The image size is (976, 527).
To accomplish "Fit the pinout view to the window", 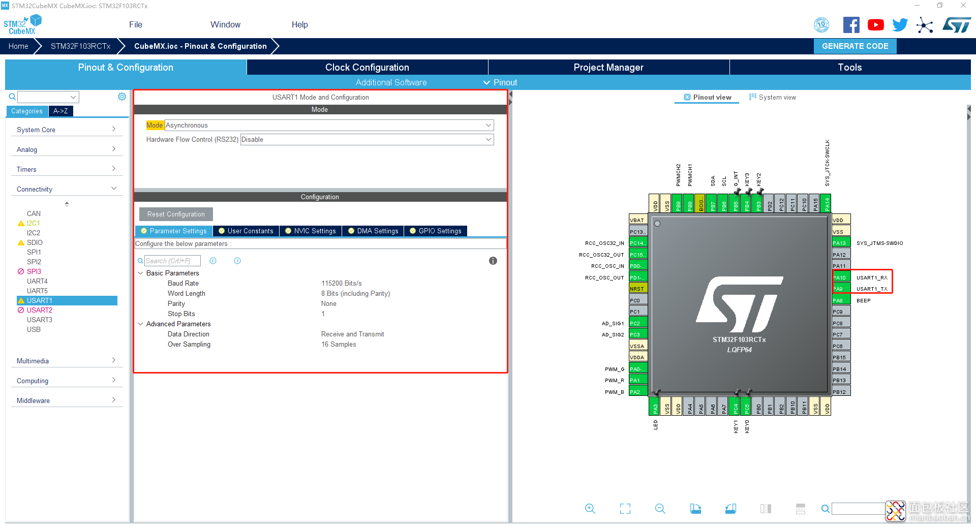I will click(625, 509).
